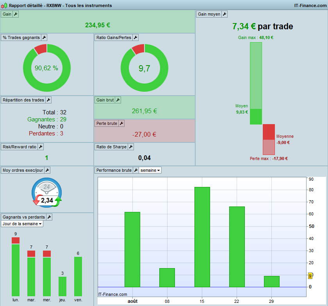Image resolution: width=328 pixels, height=306 pixels.
Task: Open the Répartition des trades wrench settings
Action: 48,100
